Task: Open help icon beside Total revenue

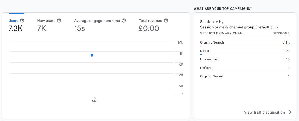Action: coord(166,20)
